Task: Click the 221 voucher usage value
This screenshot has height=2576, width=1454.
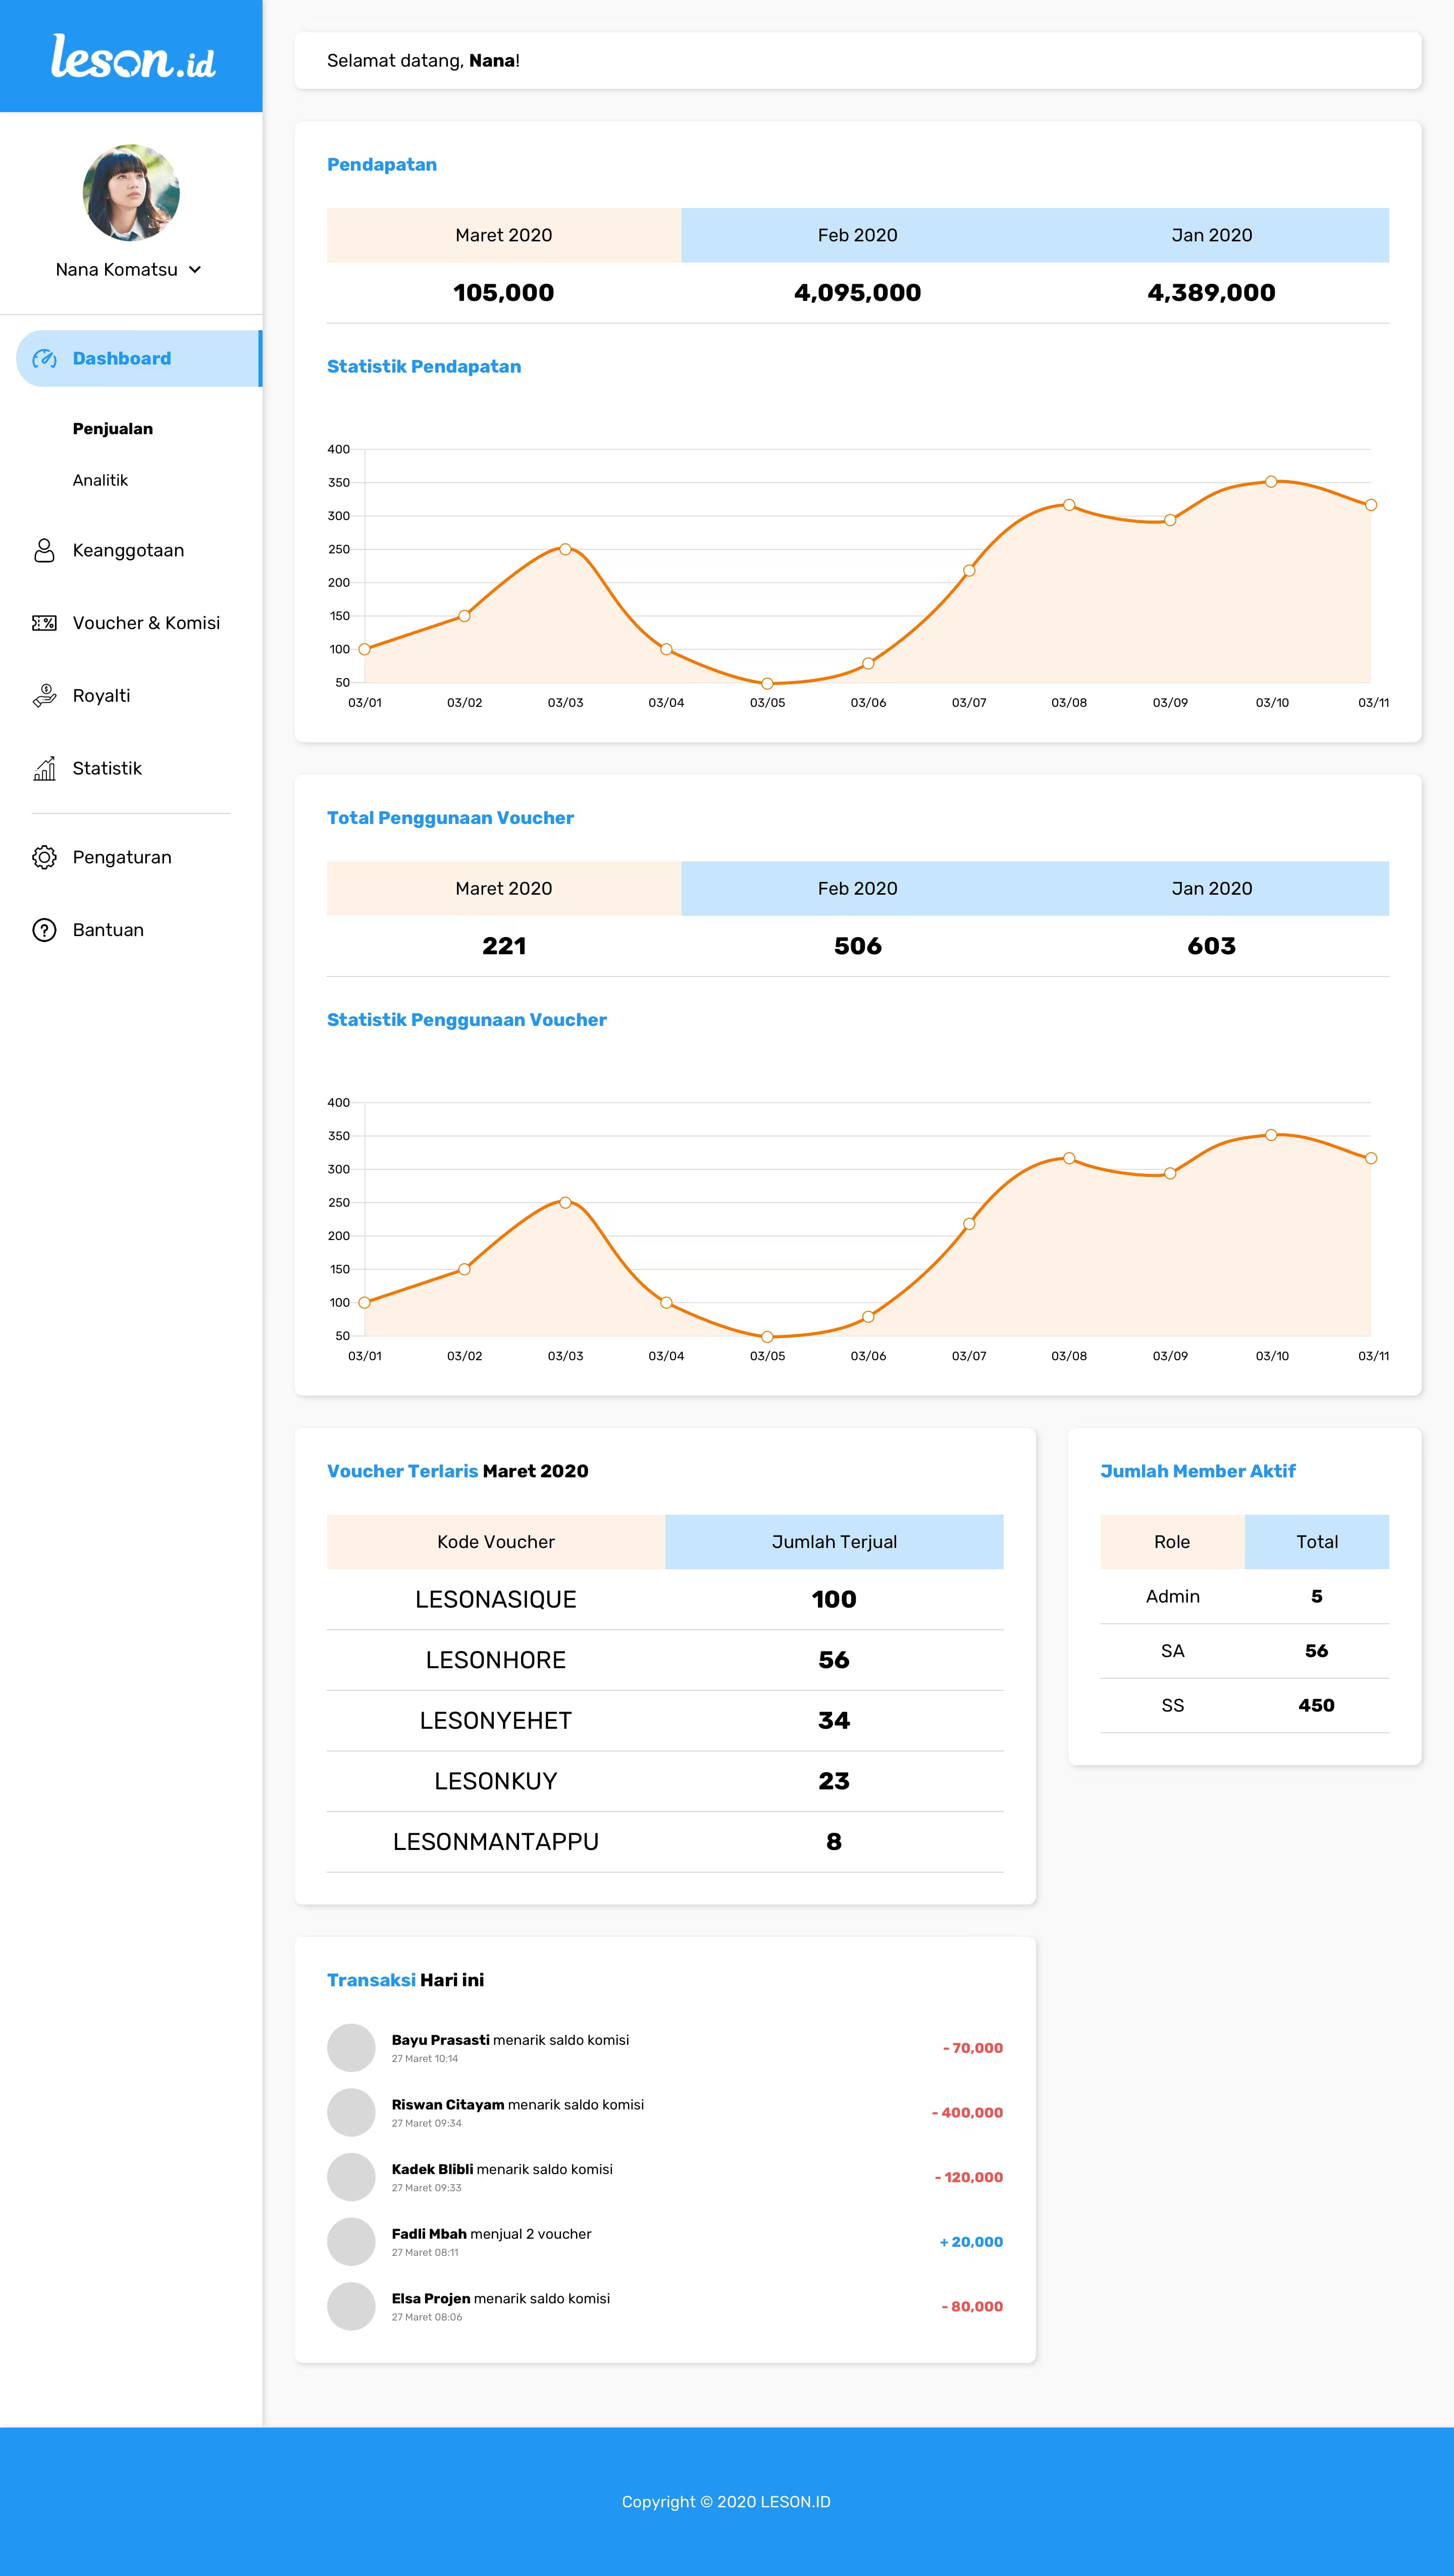Action: pos(504,946)
